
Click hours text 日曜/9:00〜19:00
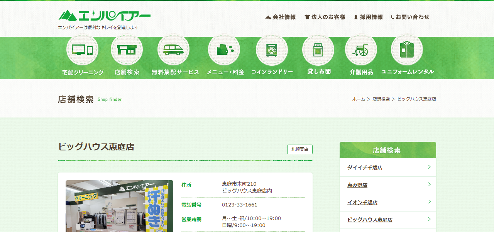click(x=244, y=225)
